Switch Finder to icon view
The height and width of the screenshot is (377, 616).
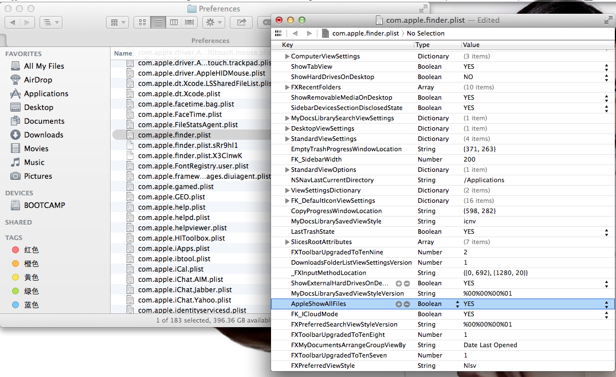pyautogui.click(x=142, y=22)
